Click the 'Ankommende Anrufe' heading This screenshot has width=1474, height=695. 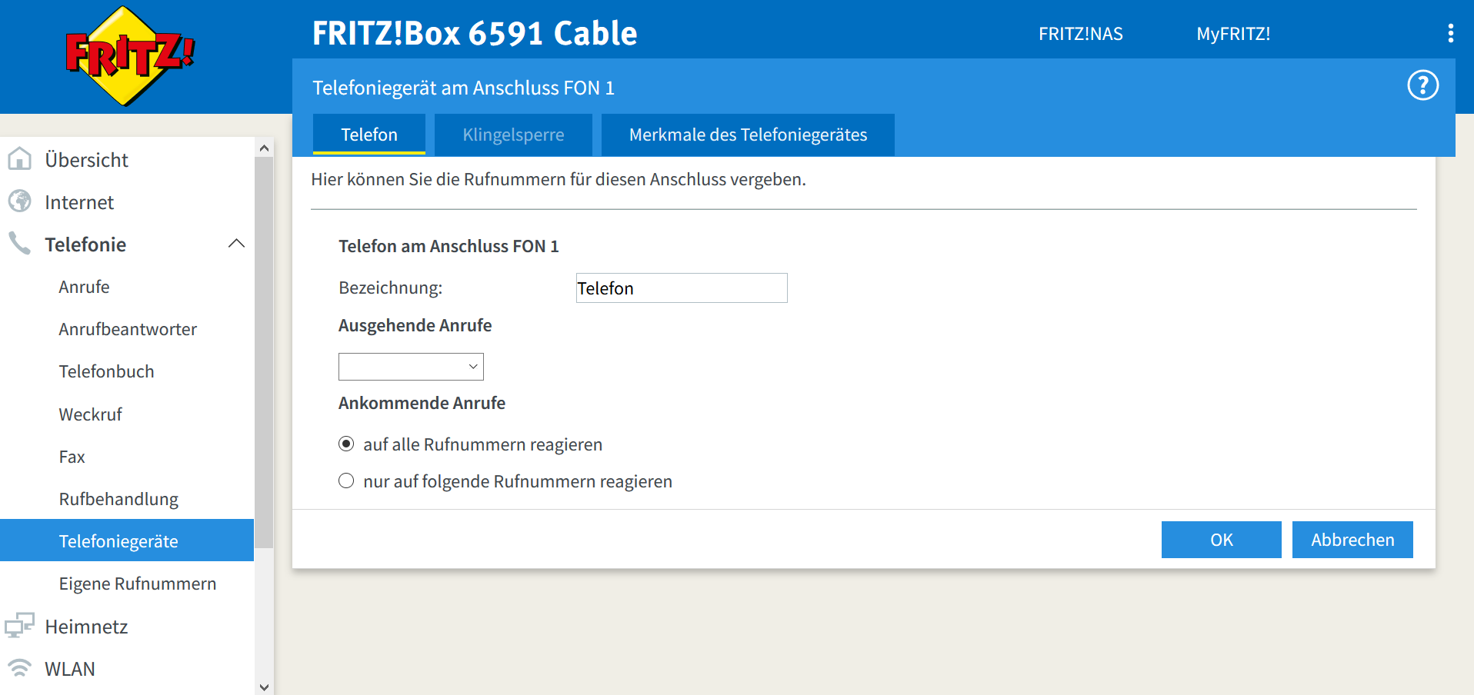(422, 403)
